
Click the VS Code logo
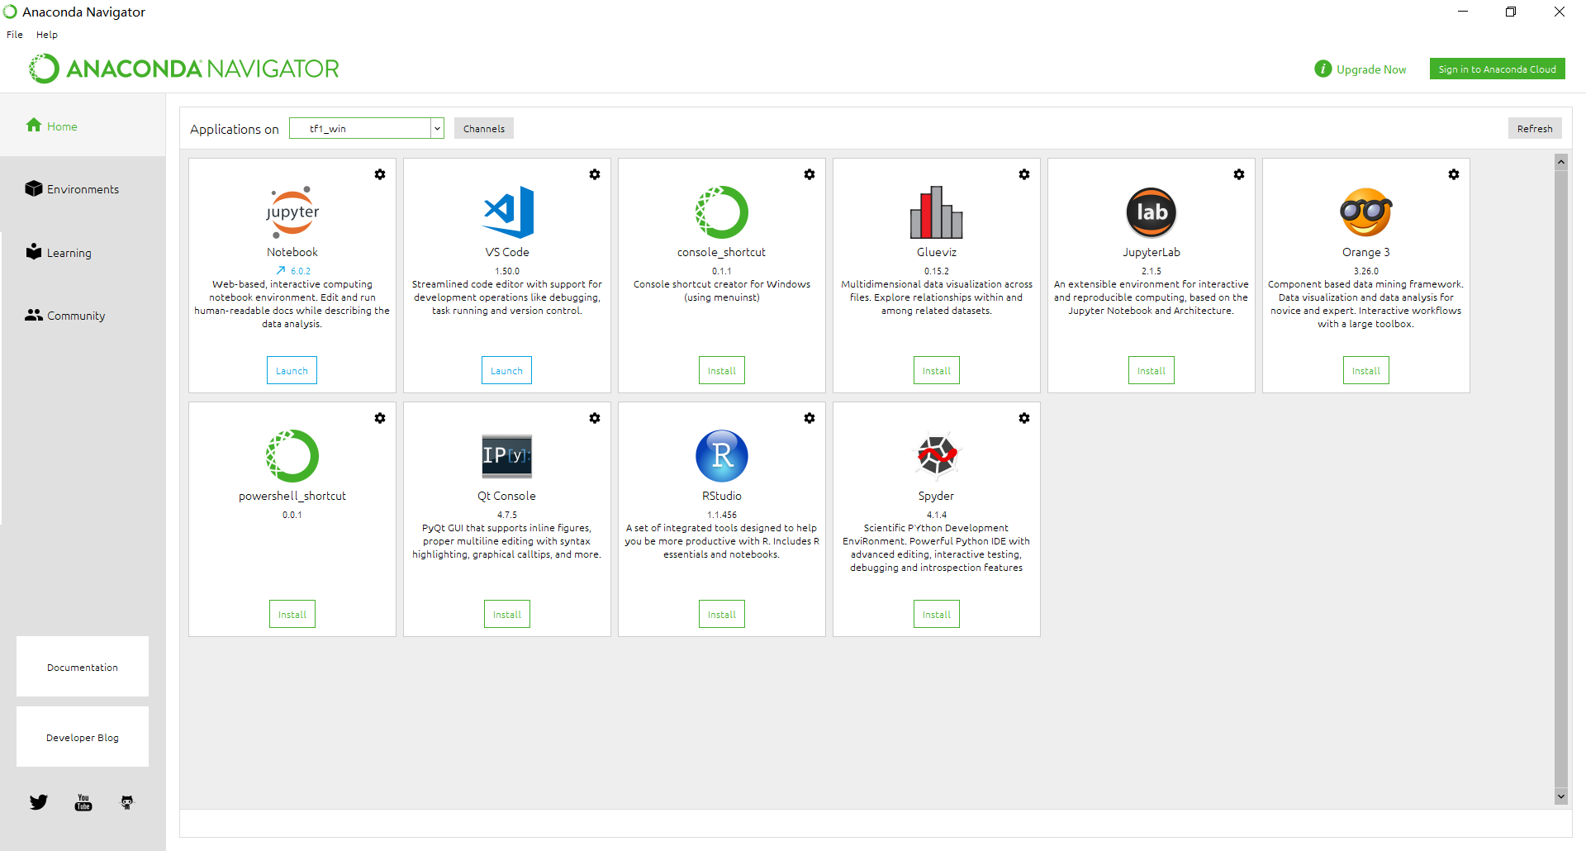coord(507,212)
